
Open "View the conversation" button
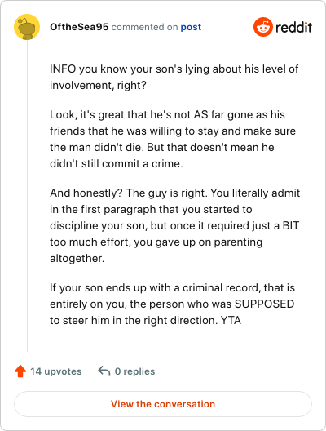pos(163,404)
